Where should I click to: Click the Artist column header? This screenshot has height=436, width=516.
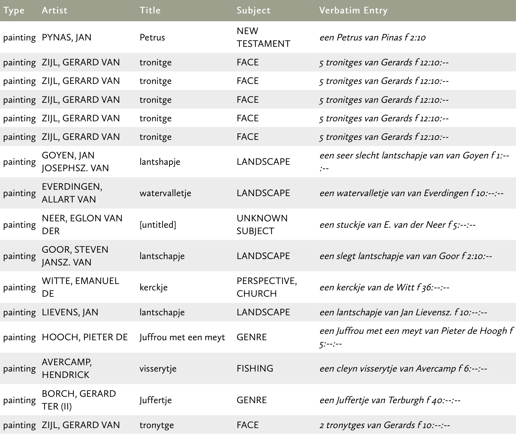click(x=55, y=10)
